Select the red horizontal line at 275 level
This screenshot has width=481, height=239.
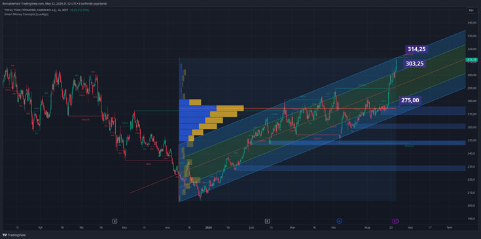coord(320,108)
